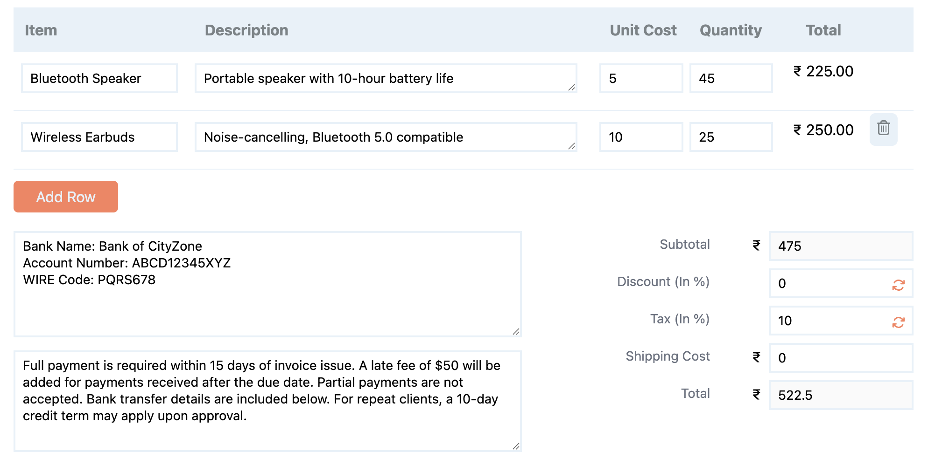This screenshot has width=928, height=465.
Task: Focus the Bluetooth Speaker item field
Action: [x=99, y=78]
